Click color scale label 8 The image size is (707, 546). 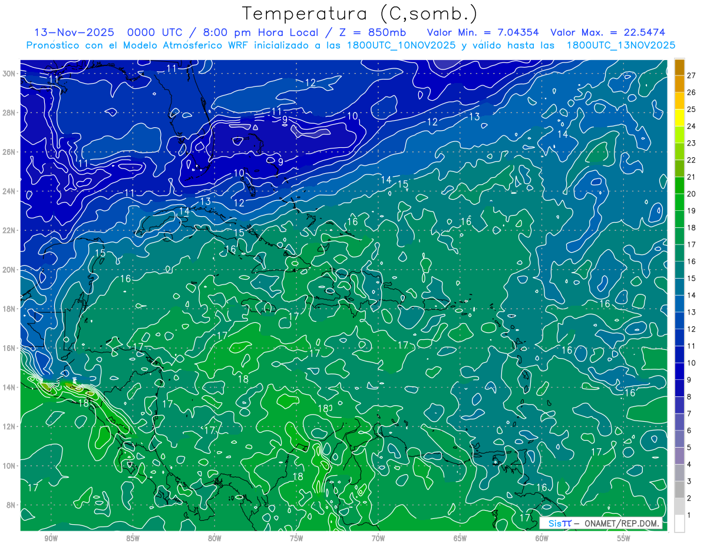click(x=689, y=397)
